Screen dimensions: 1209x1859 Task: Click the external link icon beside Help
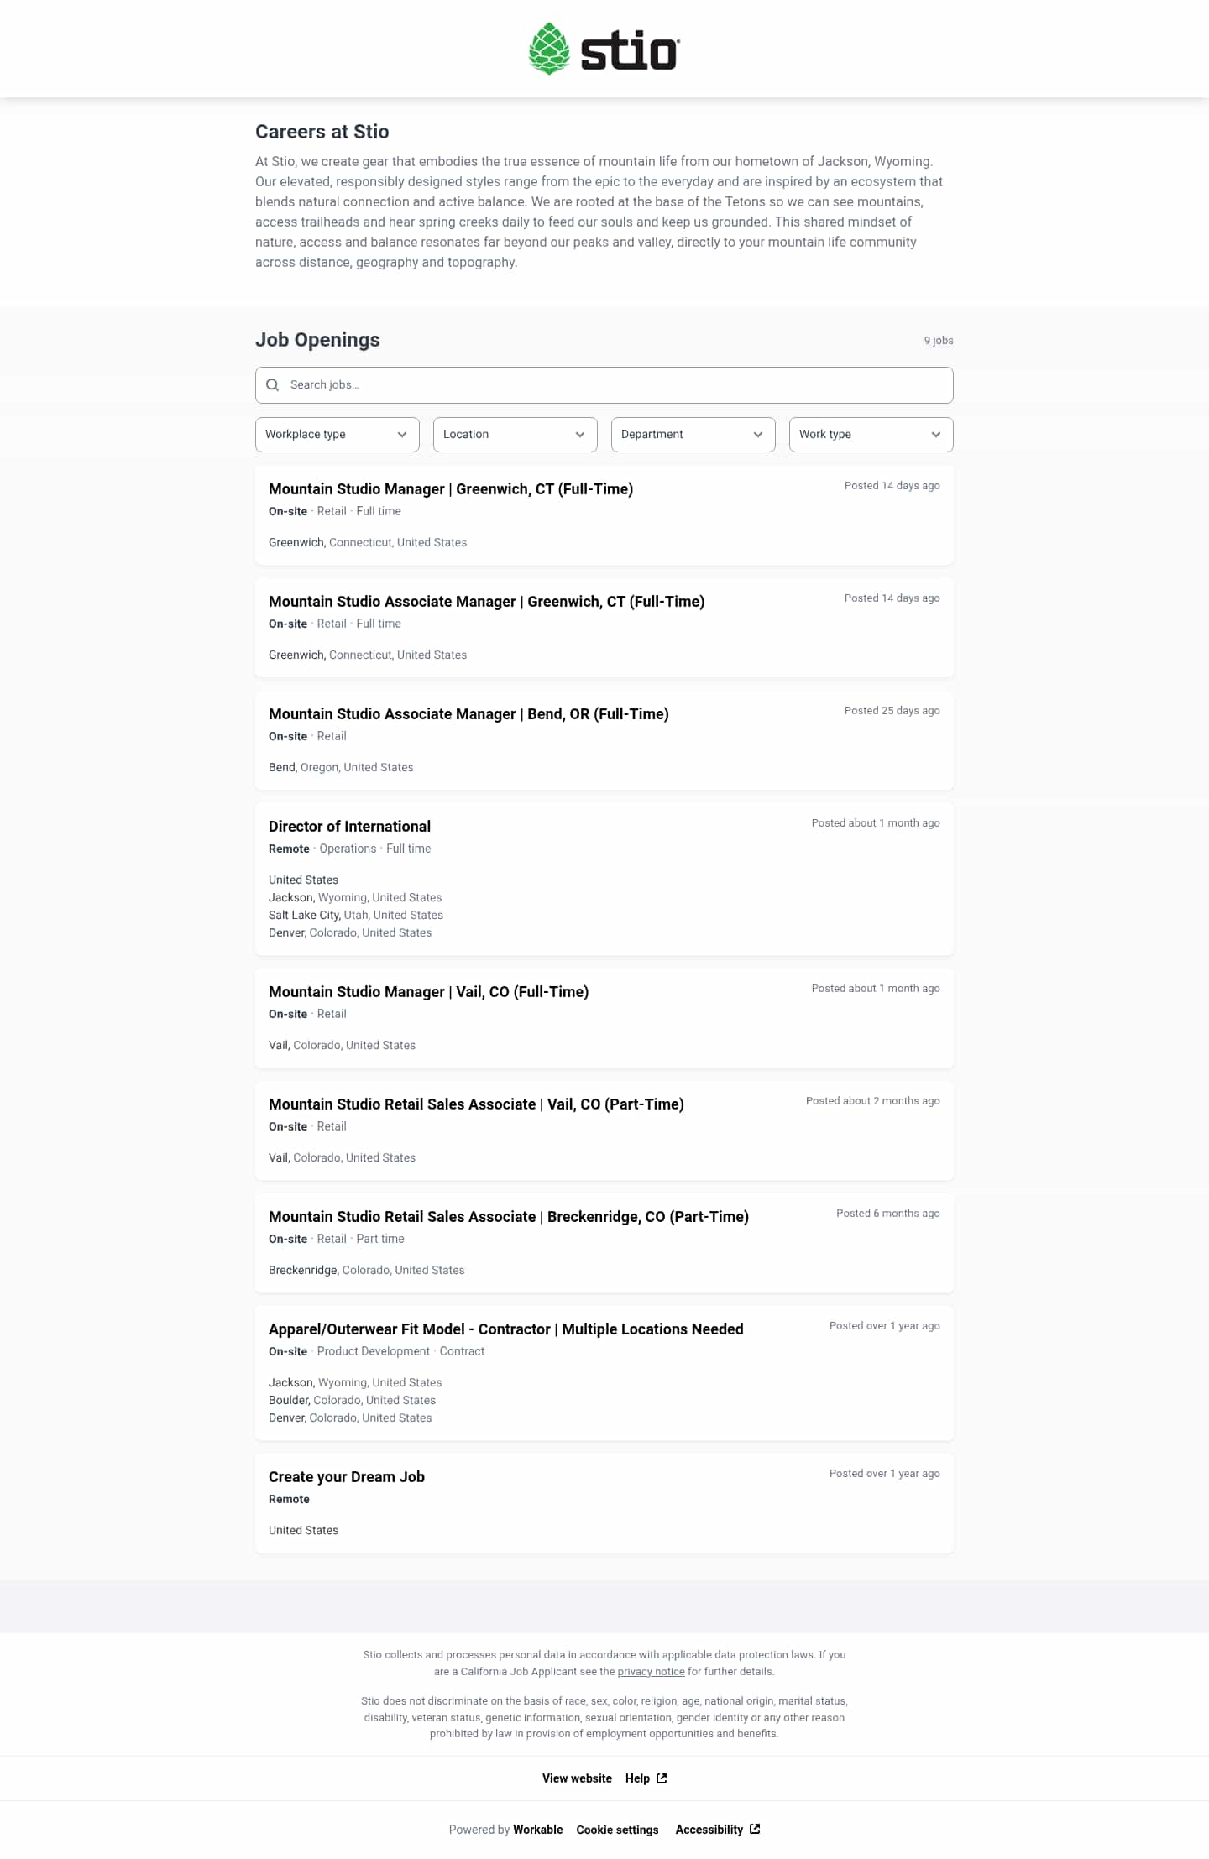click(x=662, y=1778)
